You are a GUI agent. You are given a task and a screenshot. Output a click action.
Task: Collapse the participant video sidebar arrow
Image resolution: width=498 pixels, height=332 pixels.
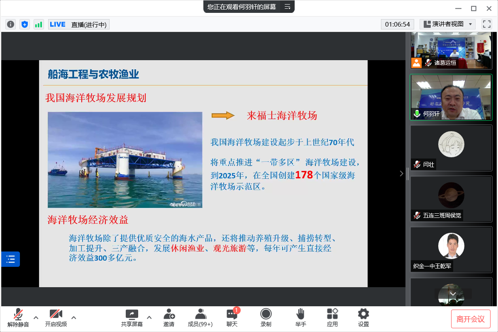click(401, 173)
